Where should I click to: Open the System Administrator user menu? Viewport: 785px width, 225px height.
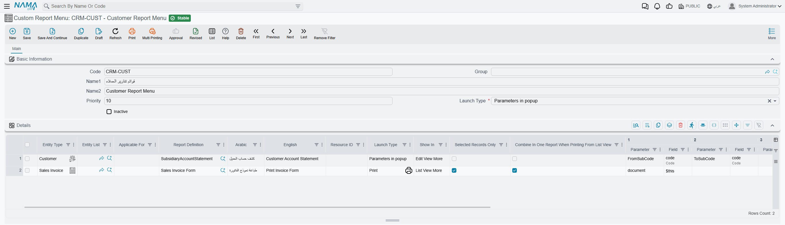754,6
